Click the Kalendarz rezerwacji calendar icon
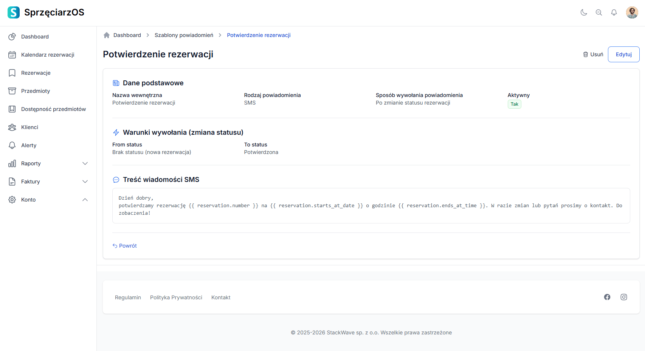Image resolution: width=645 pixels, height=351 pixels. coord(12,55)
